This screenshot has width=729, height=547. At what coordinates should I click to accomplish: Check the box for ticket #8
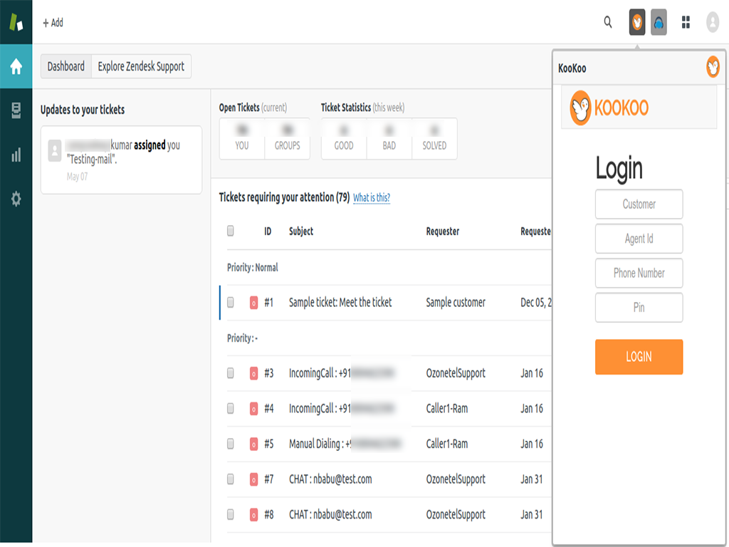[x=231, y=514]
